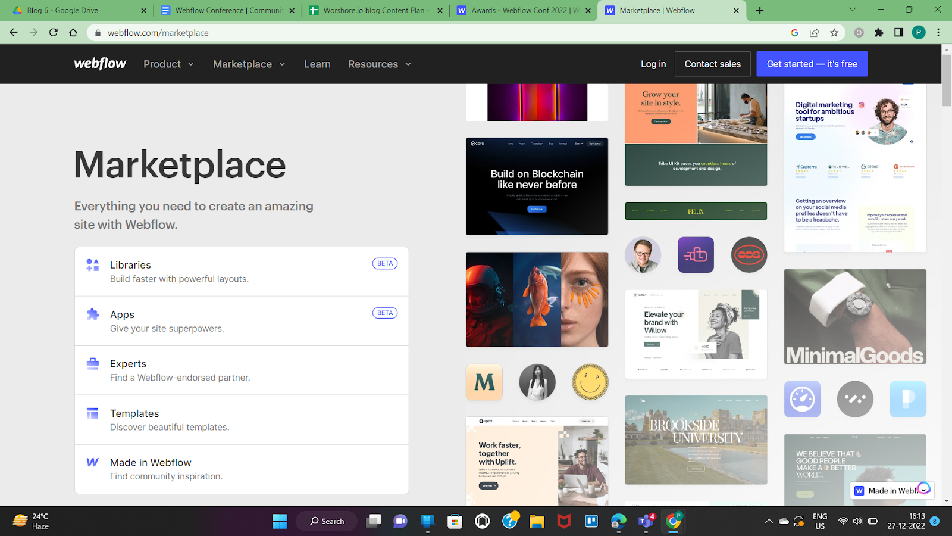
Task: Click the Experts briefcase icon
Action: (x=93, y=363)
